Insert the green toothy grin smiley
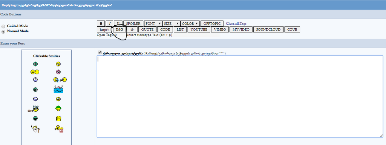Image resolution: width=386 pixels, height=145 pixels. tap(35, 89)
